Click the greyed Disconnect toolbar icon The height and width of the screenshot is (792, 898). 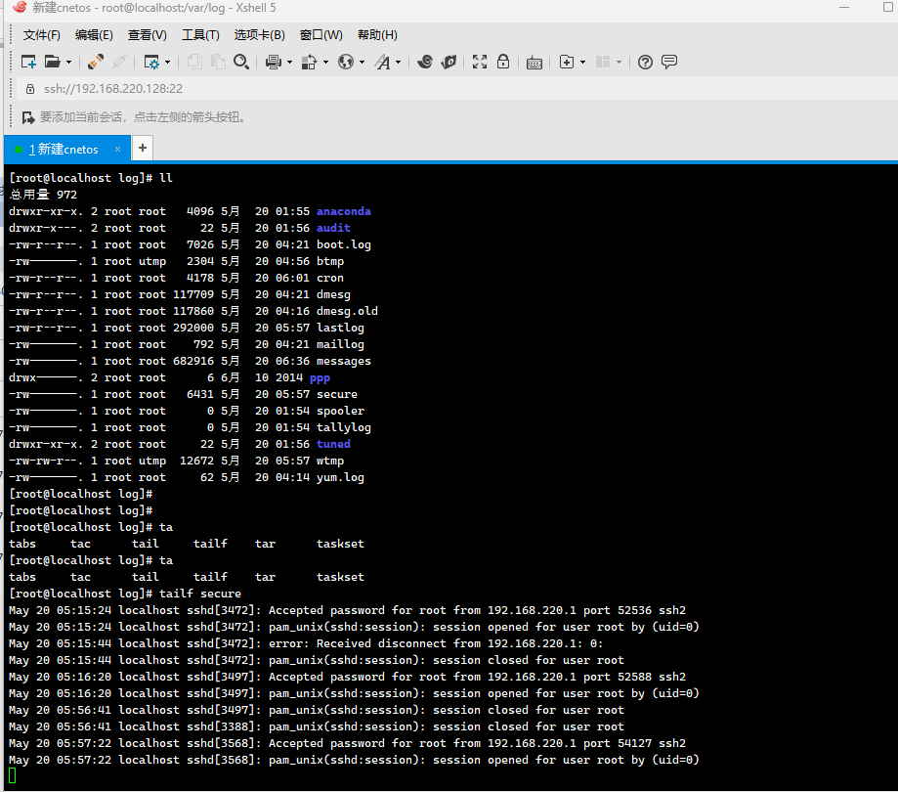pos(119,62)
